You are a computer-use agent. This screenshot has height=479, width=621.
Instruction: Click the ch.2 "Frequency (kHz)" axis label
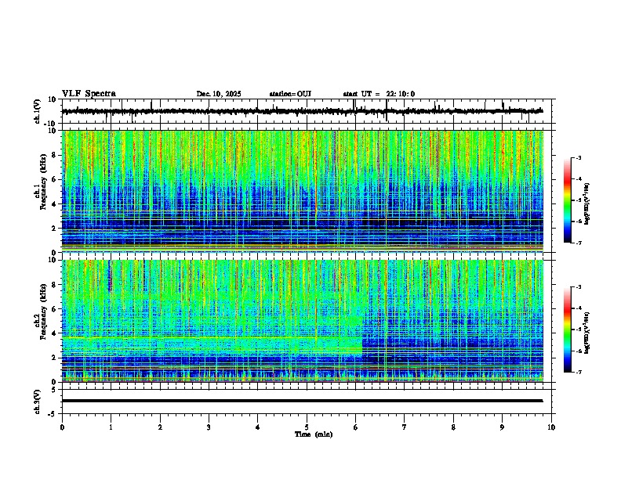(x=43, y=312)
